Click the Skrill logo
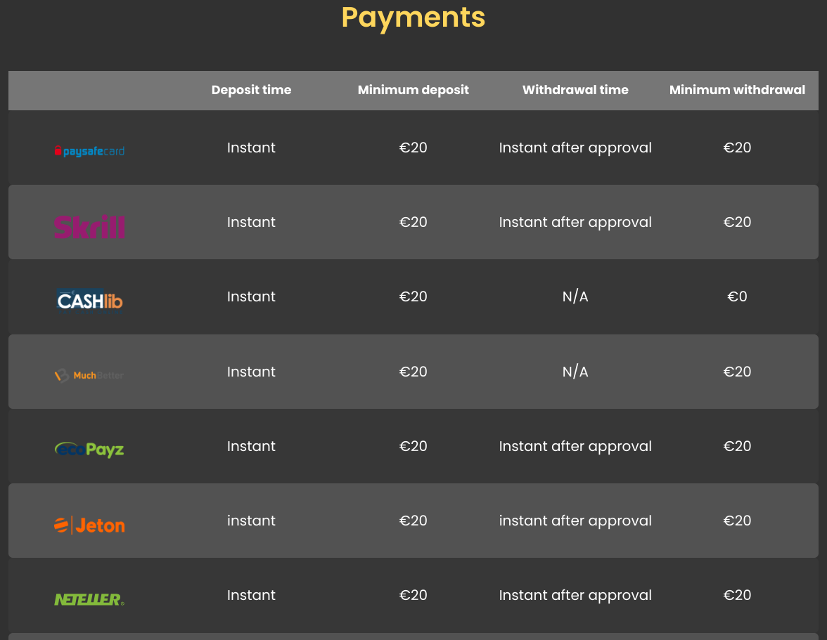 (90, 226)
